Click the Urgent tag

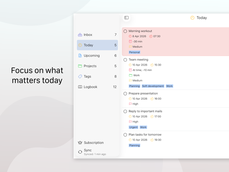(133, 127)
